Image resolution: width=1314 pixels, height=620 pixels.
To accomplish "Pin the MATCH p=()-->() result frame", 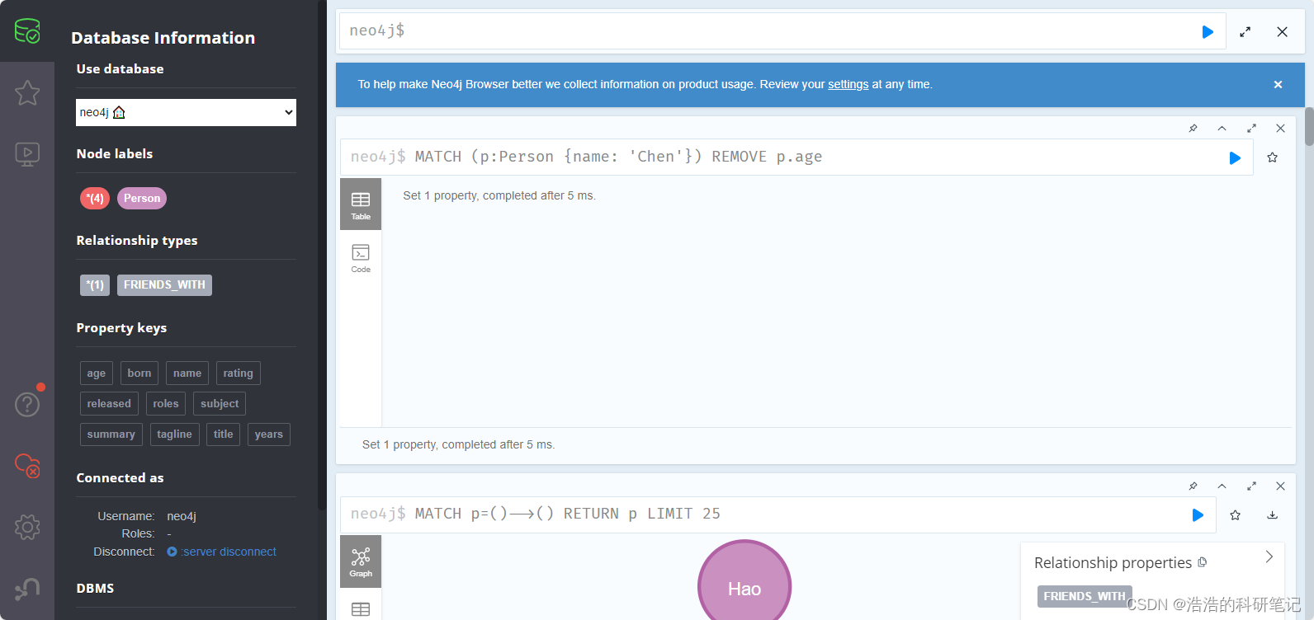I will tap(1193, 486).
